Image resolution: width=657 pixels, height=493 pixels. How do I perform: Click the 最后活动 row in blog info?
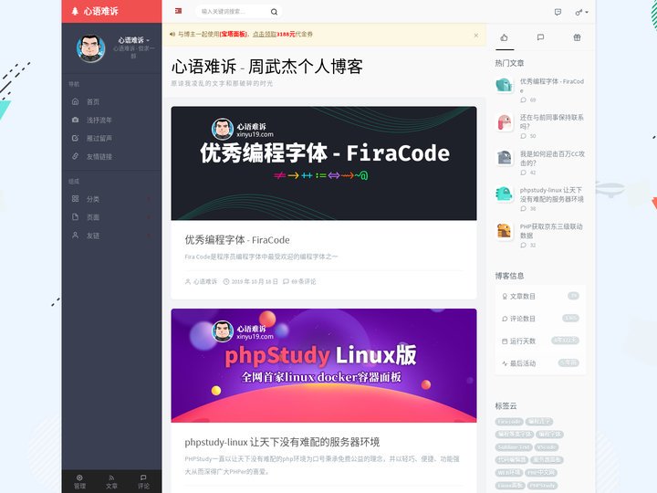point(540,363)
